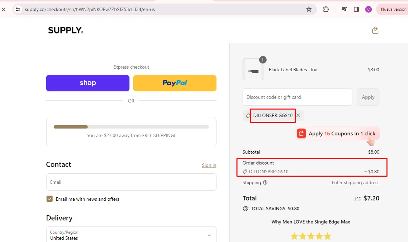
Task: Open the browser extensions puzzle icon
Action: tap(326, 9)
